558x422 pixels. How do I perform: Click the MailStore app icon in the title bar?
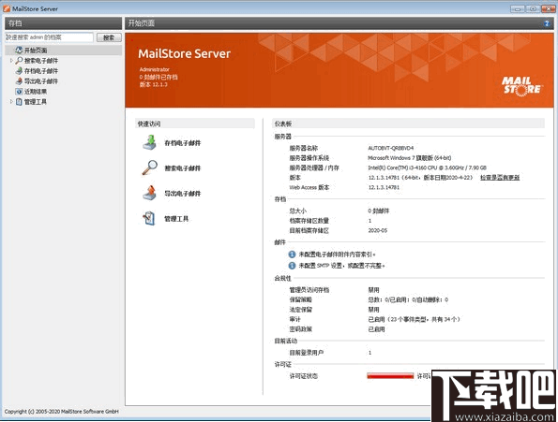7,8
